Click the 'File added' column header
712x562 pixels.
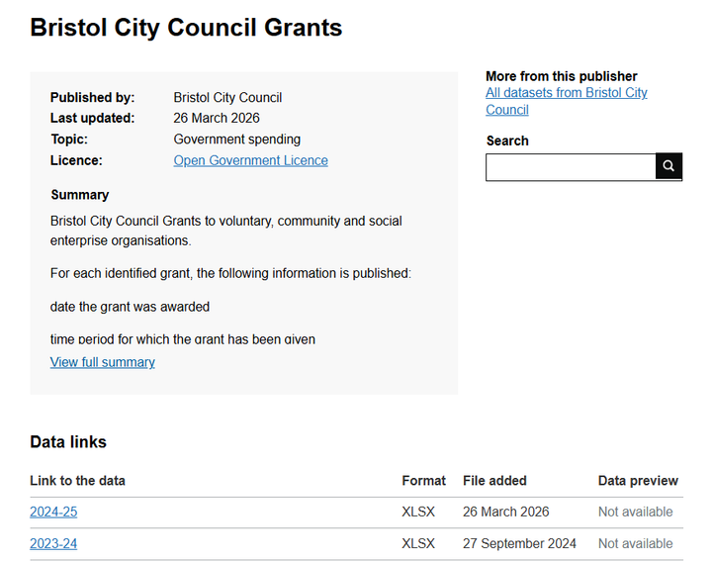click(x=495, y=481)
